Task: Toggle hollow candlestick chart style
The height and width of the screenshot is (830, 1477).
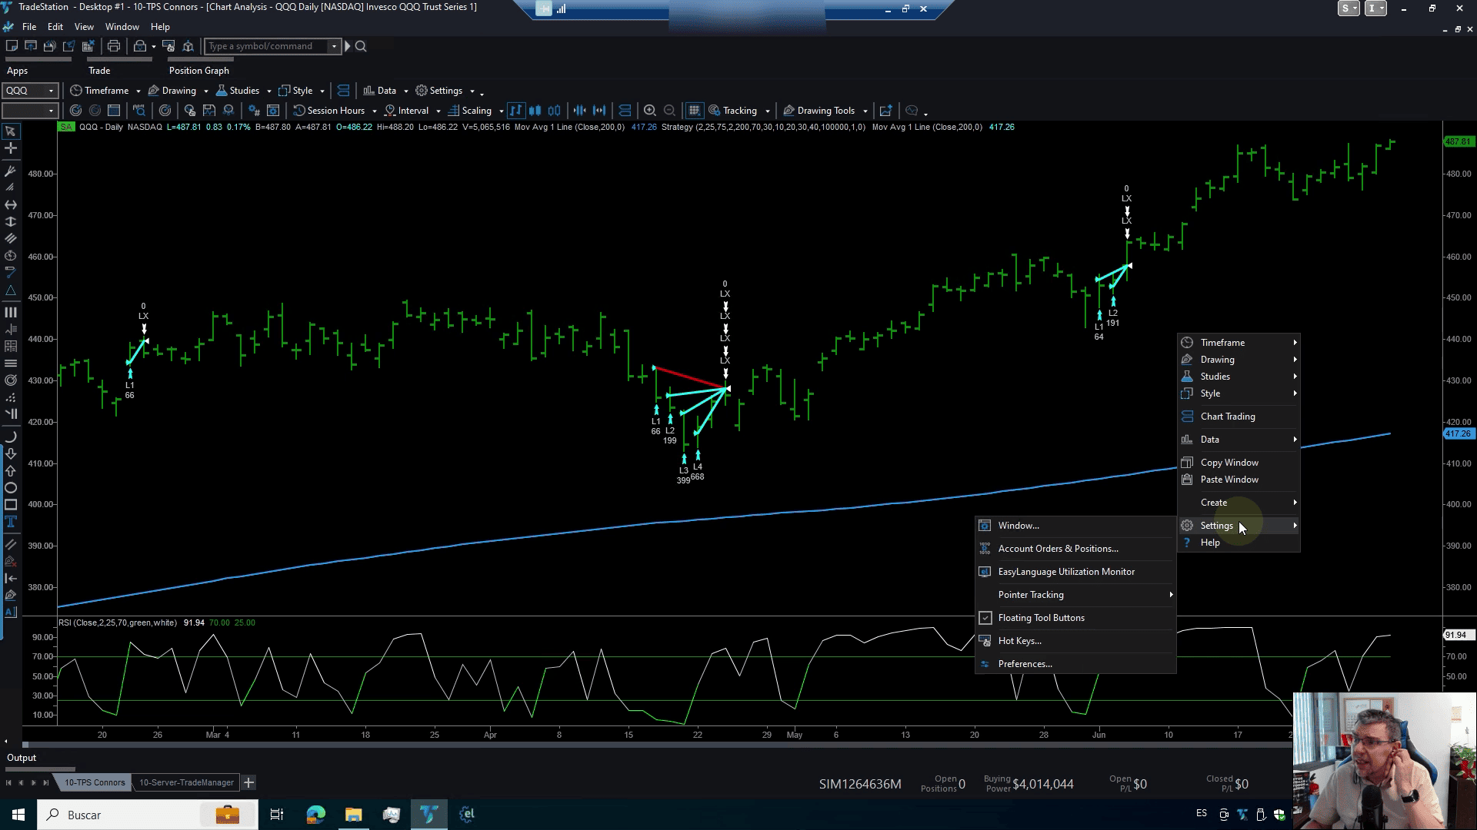Action: [x=554, y=111]
